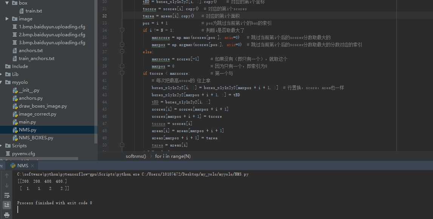
Task: Fold 'if tscore < maxscore' block at line 40
Action: pos(122,73)
